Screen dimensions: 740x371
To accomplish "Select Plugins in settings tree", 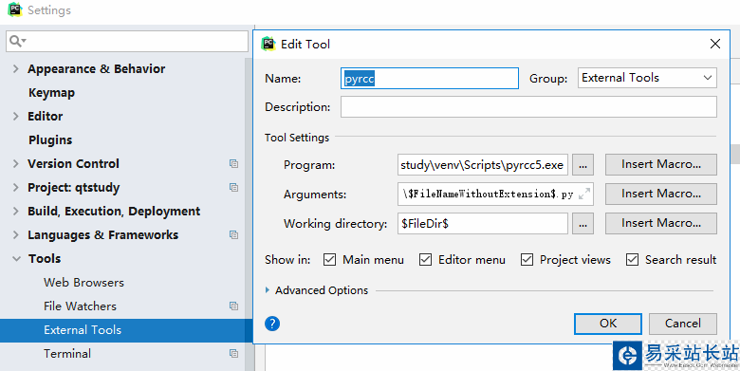I will (50, 140).
